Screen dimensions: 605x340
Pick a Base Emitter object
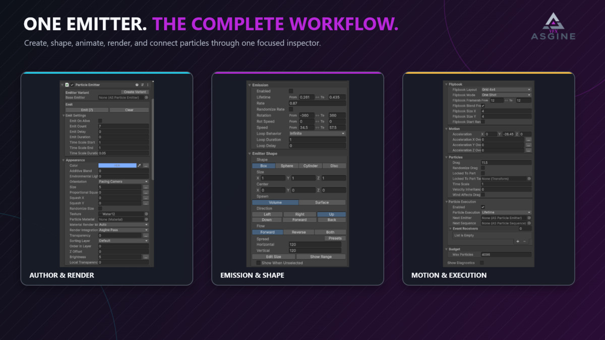(x=146, y=98)
